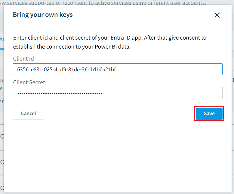Click the empty space right of the Client Id value
The width and height of the screenshot is (234, 194).
(169, 69)
